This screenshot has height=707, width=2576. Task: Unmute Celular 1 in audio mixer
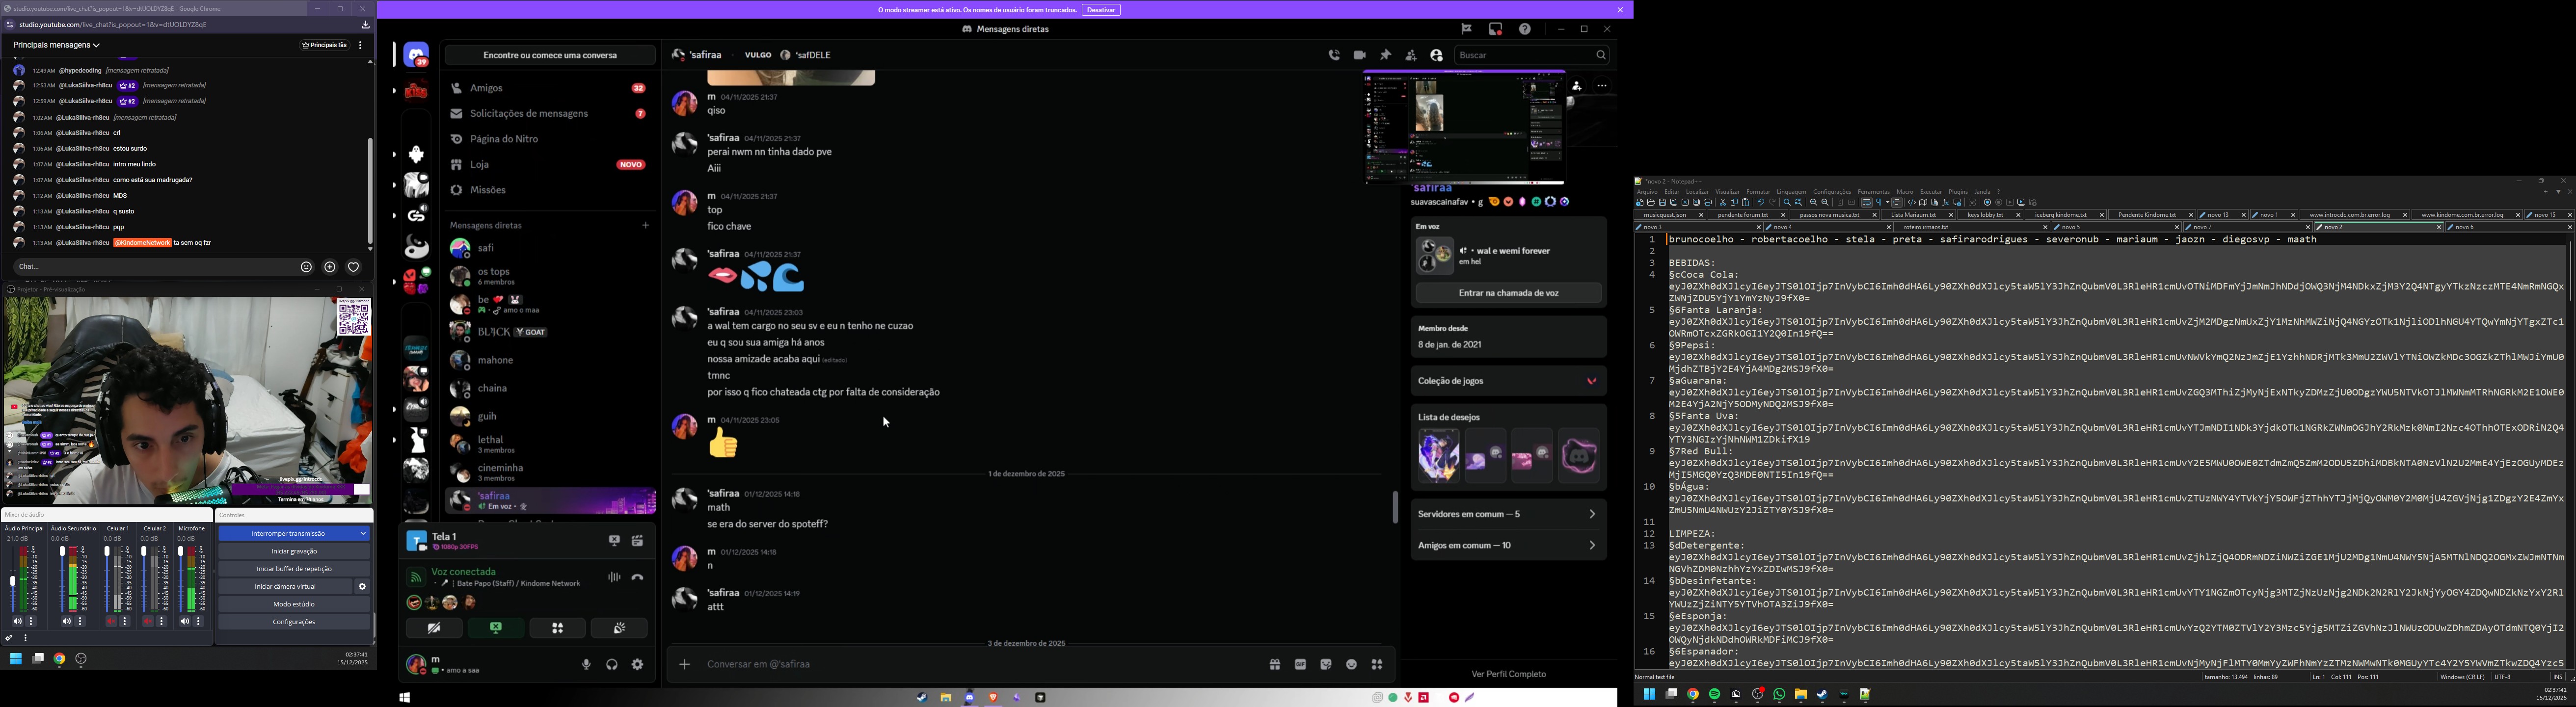(x=111, y=622)
